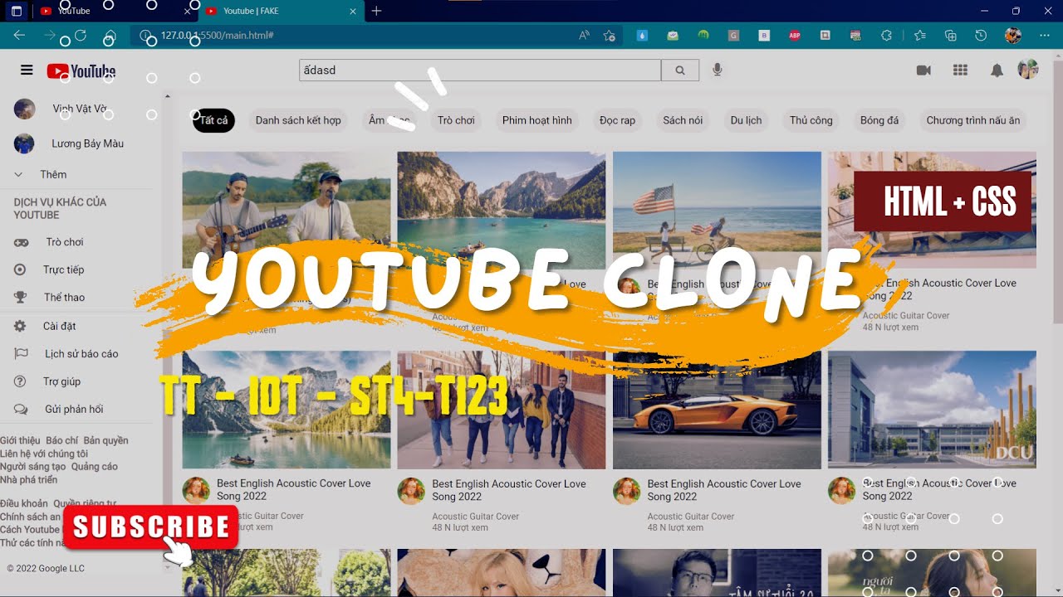Open Trò chơi in the sidebar
1063x597 pixels.
50,242
